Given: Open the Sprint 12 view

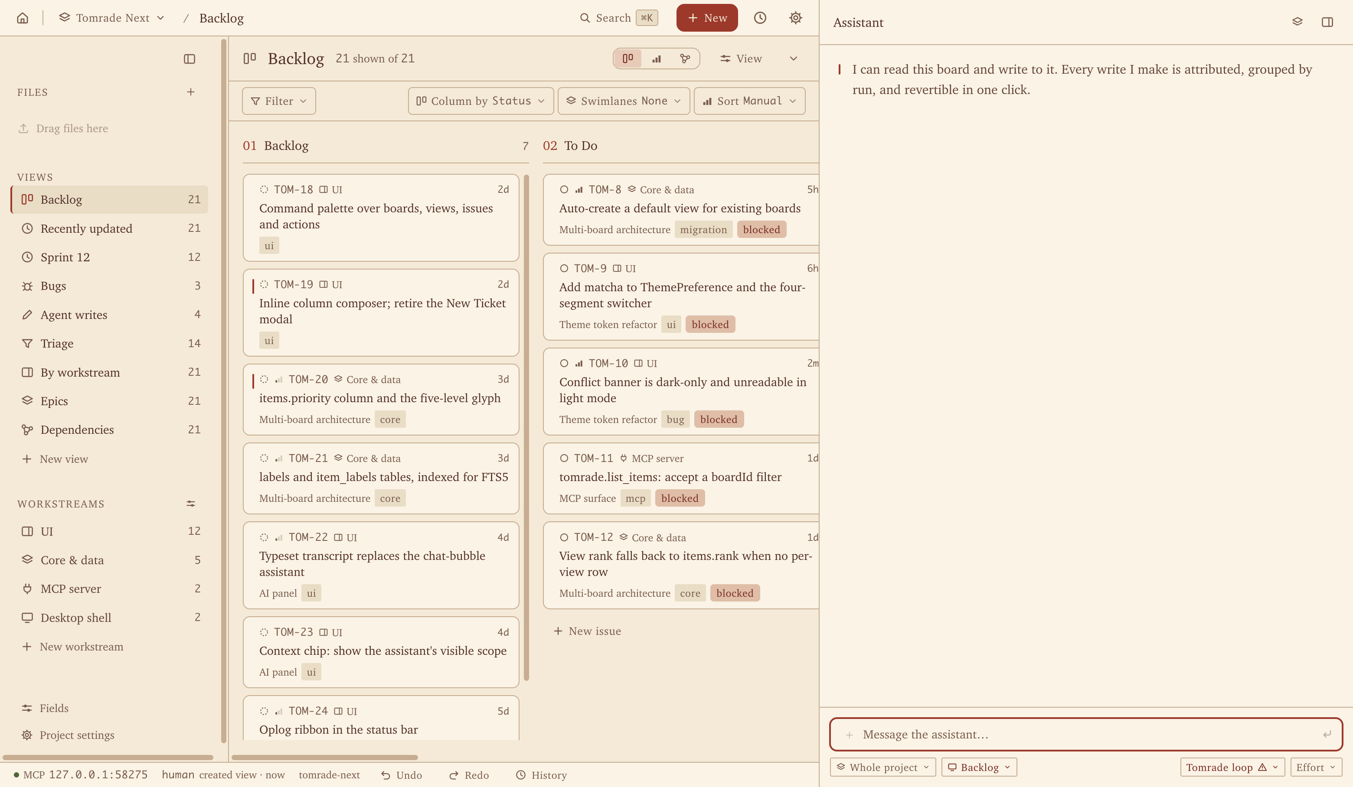Looking at the screenshot, I should (110, 257).
